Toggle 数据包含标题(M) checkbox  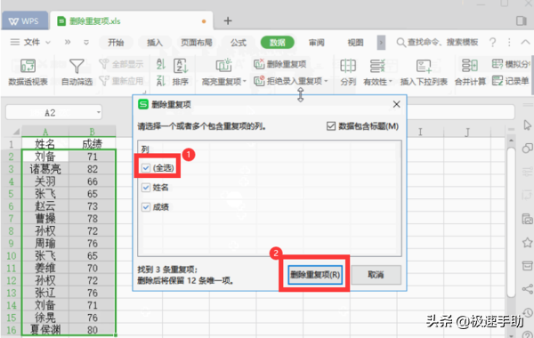click(x=331, y=126)
